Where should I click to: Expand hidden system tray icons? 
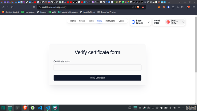pos(183,108)
